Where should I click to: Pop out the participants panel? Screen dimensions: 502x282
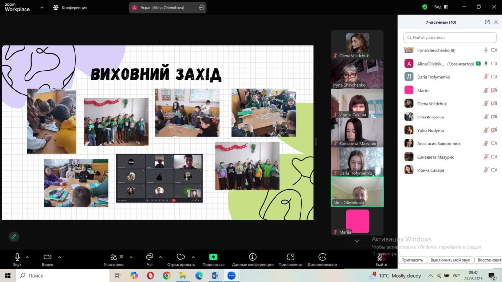487,22
